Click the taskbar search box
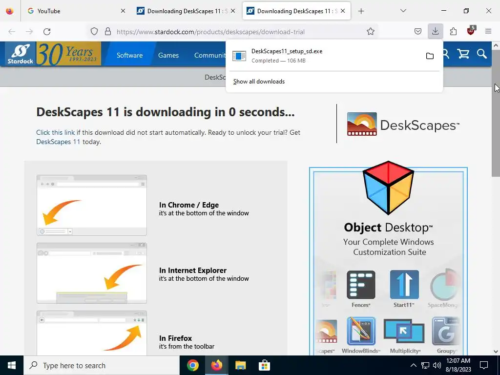Image resolution: width=500 pixels, height=375 pixels. click(x=102, y=365)
